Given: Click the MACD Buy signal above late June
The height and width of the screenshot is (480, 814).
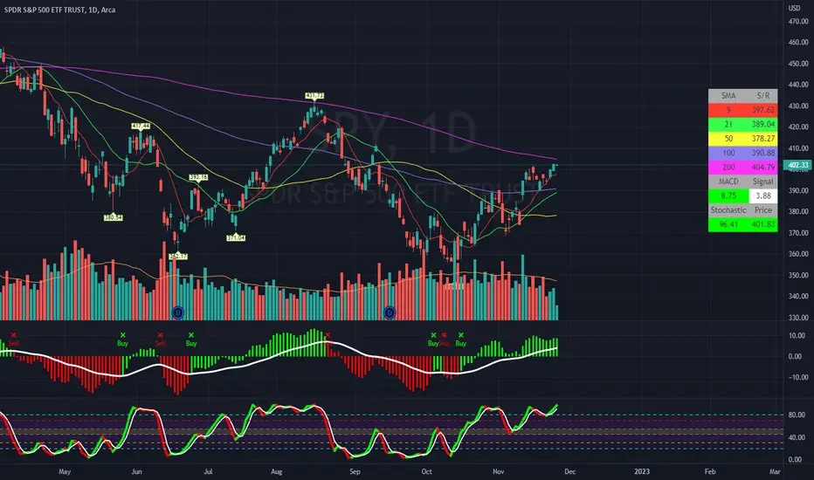Looking at the screenshot, I should (191, 339).
